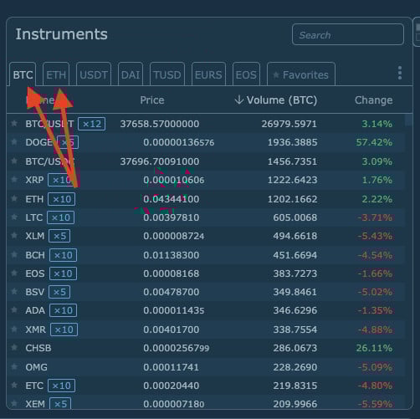
Task: Click the LTC volume 605.0068
Action: point(295,217)
